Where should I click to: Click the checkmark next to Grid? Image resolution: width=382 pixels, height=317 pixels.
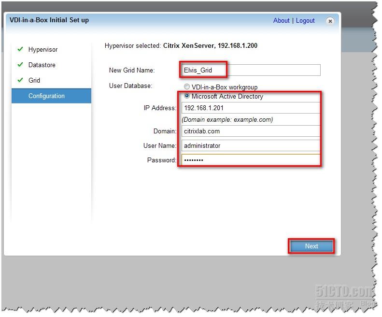pos(20,81)
